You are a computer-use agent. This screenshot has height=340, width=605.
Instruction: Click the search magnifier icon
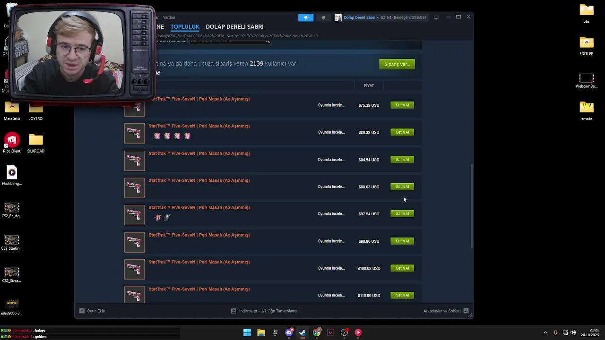[x=267, y=41]
